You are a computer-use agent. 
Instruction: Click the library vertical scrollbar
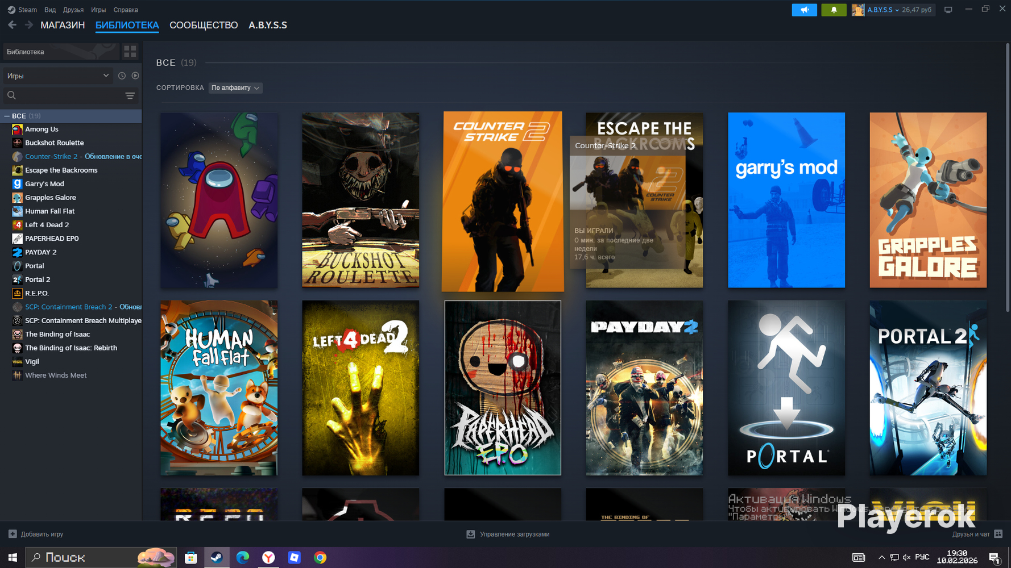[x=1008, y=177]
